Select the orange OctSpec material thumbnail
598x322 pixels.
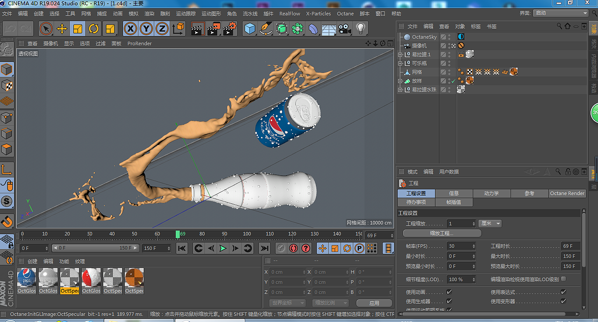point(134,278)
